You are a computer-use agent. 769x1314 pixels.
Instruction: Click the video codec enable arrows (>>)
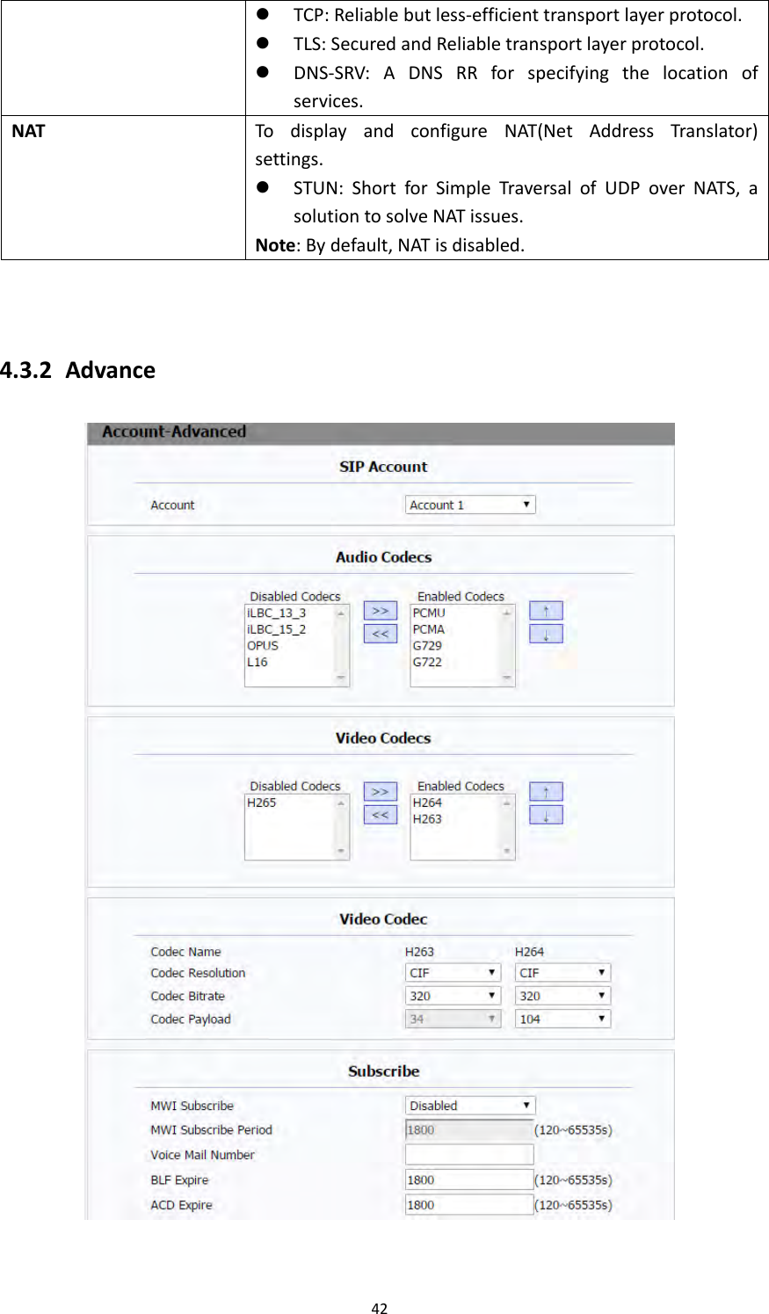click(x=379, y=792)
